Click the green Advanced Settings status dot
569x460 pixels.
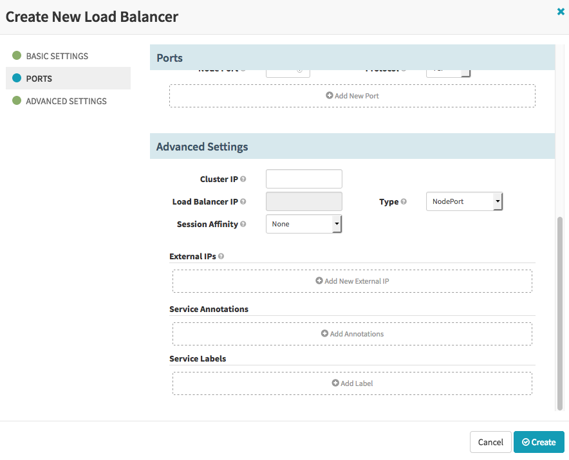pyautogui.click(x=17, y=100)
